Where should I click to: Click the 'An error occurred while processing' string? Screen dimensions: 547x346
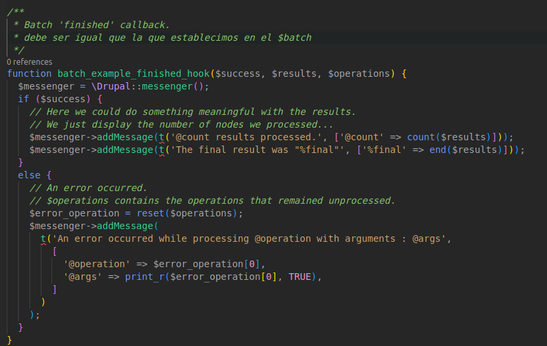[249, 238]
